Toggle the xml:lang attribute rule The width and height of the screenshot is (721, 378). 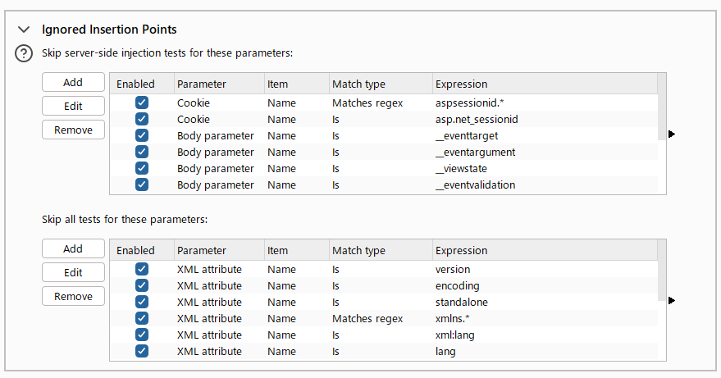[142, 335]
